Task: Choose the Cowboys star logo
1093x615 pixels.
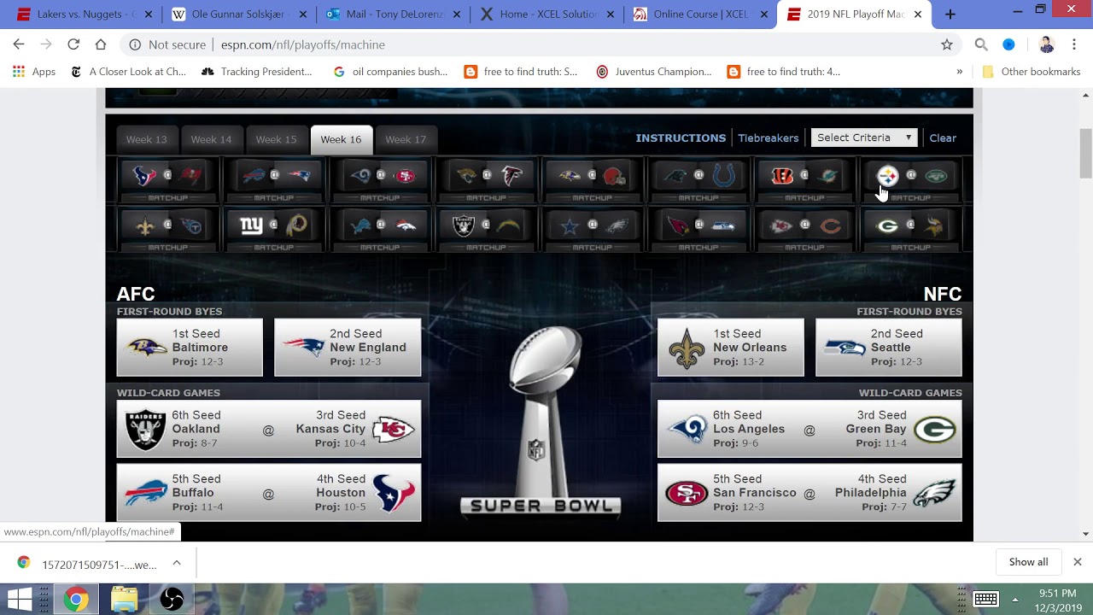Action: 570,225
